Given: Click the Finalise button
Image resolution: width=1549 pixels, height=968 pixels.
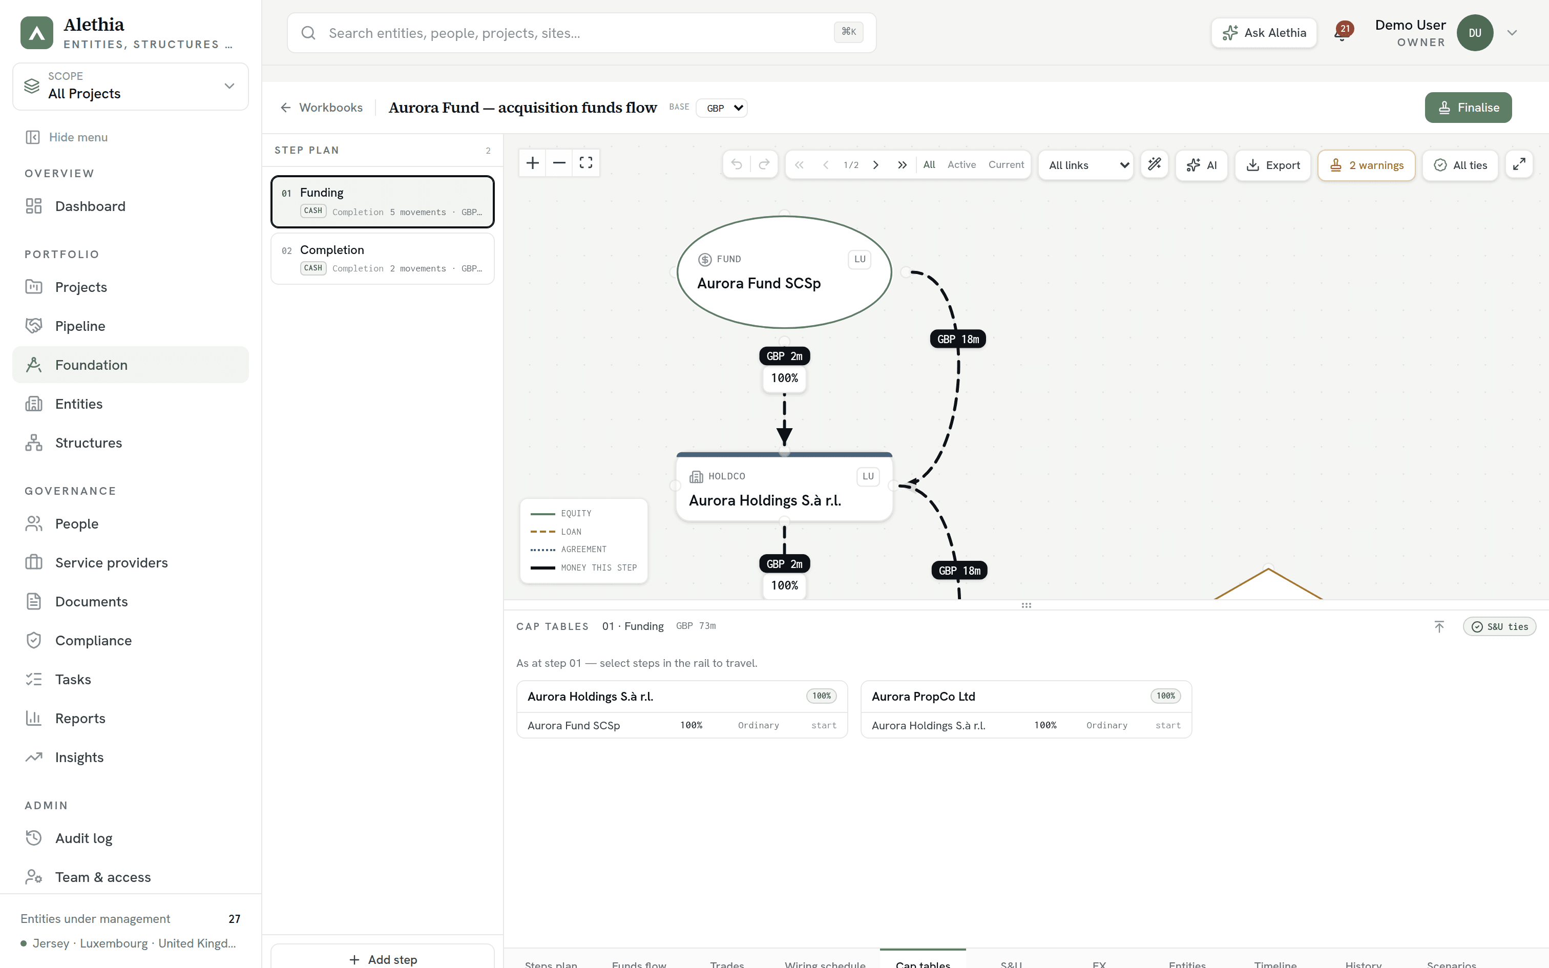Looking at the screenshot, I should coord(1468,108).
